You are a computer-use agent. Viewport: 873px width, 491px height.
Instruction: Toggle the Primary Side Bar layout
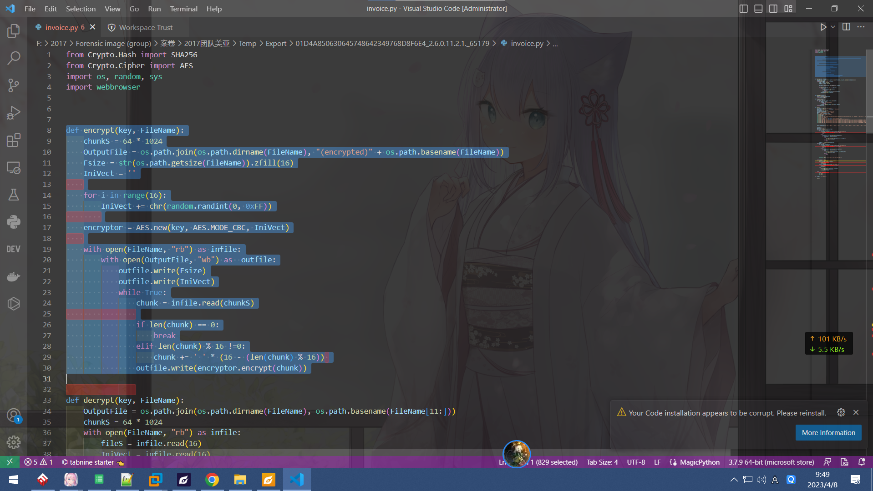(744, 9)
